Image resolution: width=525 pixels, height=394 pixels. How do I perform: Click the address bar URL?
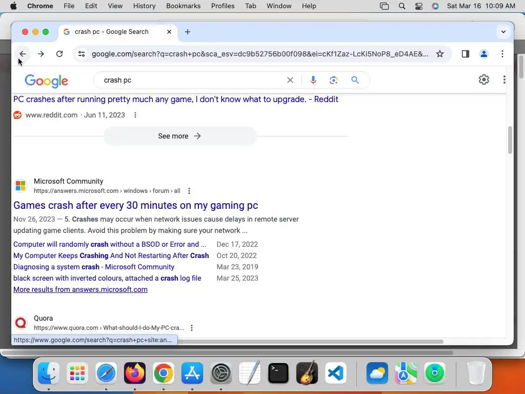(260, 54)
